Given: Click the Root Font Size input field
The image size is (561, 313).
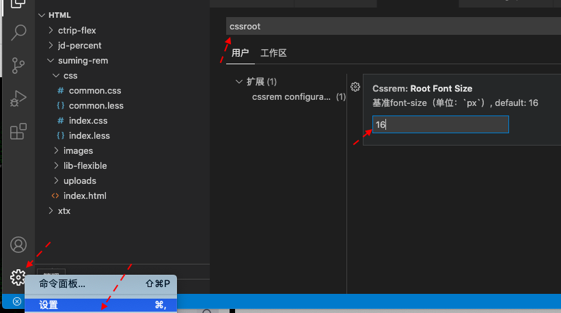Looking at the screenshot, I should click(x=440, y=124).
